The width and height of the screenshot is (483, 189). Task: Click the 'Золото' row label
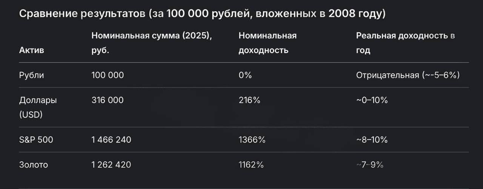(34, 165)
